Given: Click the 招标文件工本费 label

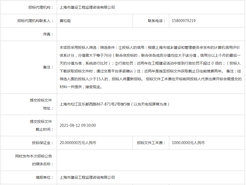Looking at the screenshot, I should [x=151, y=143].
